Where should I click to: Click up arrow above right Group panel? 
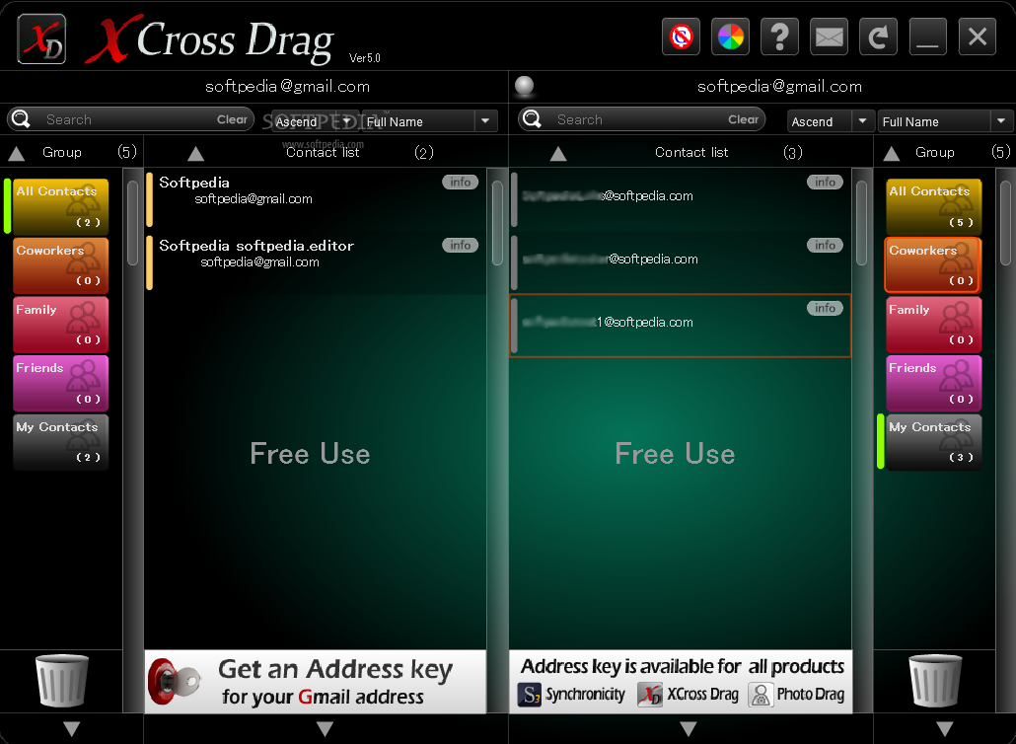coord(892,154)
